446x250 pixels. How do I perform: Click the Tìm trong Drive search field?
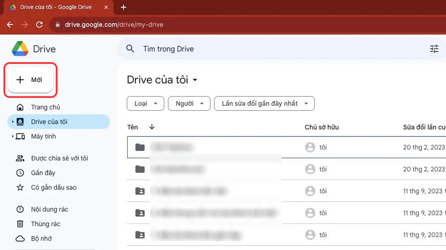[168, 49]
